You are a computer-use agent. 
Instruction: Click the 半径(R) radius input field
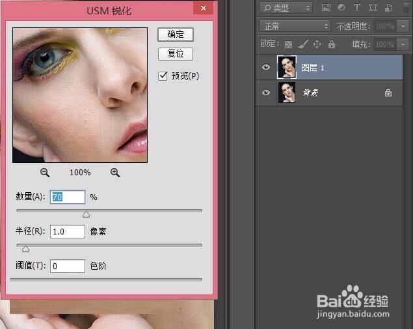click(x=68, y=232)
